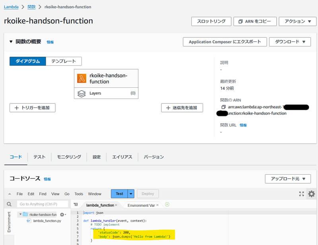Run the blue Test button
Viewport: 318px width, 245px height.
tap(120, 194)
